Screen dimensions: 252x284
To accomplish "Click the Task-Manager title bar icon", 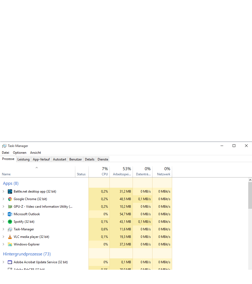I will click(4, 146).
